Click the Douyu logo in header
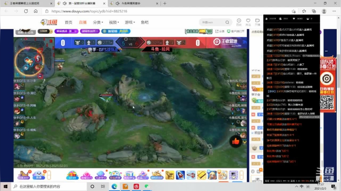The image size is (341, 191). pyautogui.click(x=49, y=22)
